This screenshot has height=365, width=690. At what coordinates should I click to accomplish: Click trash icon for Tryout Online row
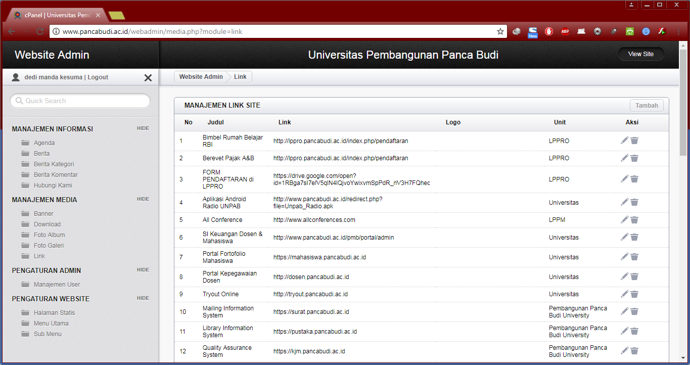(x=634, y=294)
